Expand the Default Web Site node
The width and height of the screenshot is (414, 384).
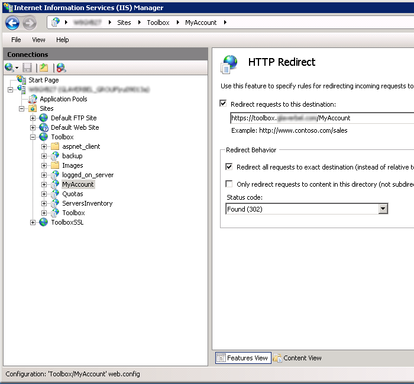tap(33, 127)
